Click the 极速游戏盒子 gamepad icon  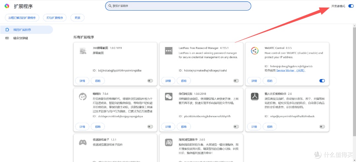click(83, 143)
